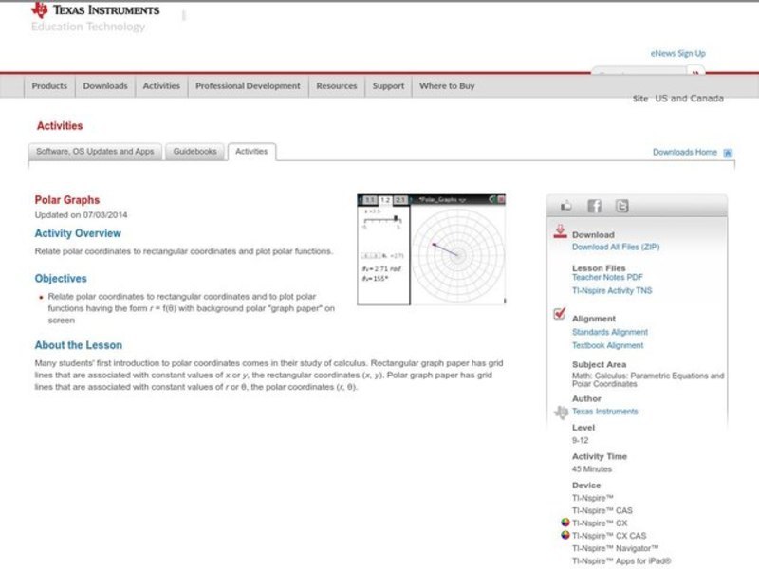Open the Where to Buy menu
Viewport: 759px width, 569px height.
pyautogui.click(x=448, y=85)
